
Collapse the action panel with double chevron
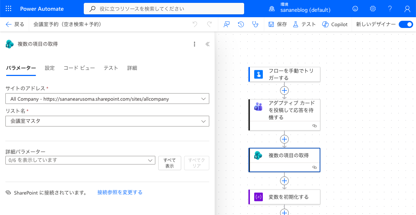pos(207,44)
